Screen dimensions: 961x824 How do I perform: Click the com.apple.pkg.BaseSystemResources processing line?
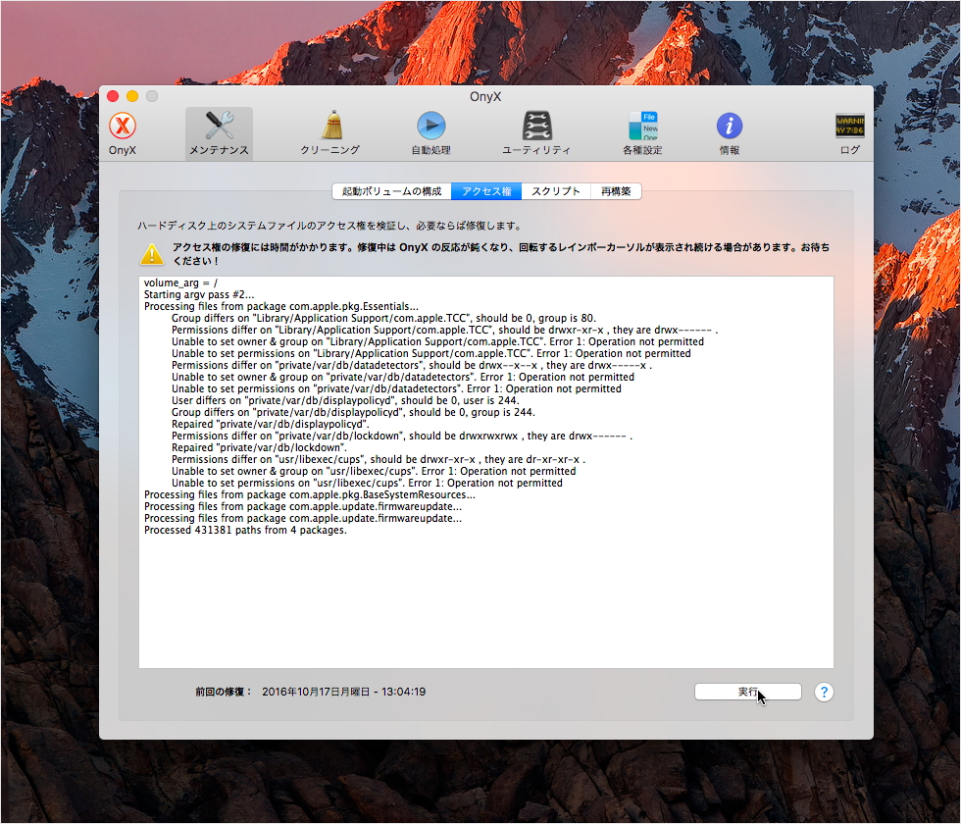pyautogui.click(x=310, y=494)
